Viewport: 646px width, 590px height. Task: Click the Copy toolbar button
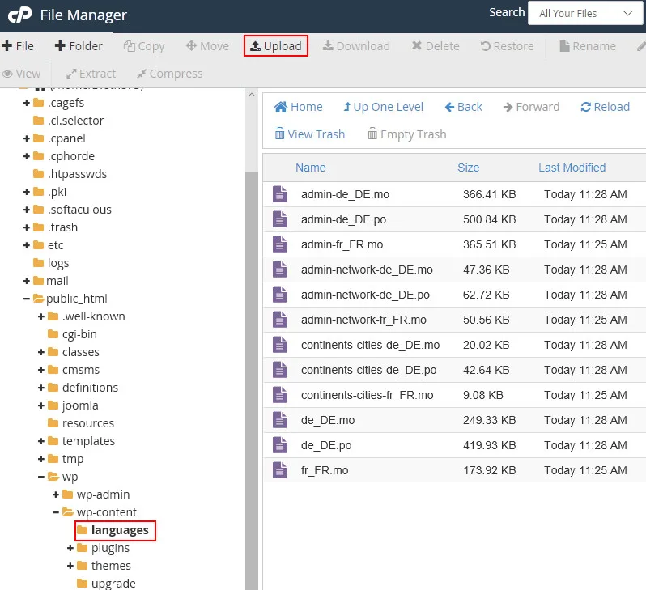[x=144, y=46]
